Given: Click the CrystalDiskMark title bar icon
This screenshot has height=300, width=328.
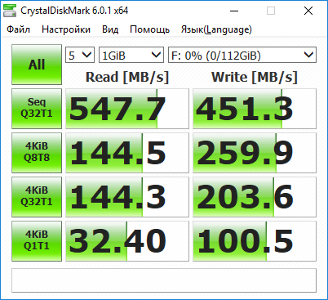Looking at the screenshot, I should tap(9, 11).
